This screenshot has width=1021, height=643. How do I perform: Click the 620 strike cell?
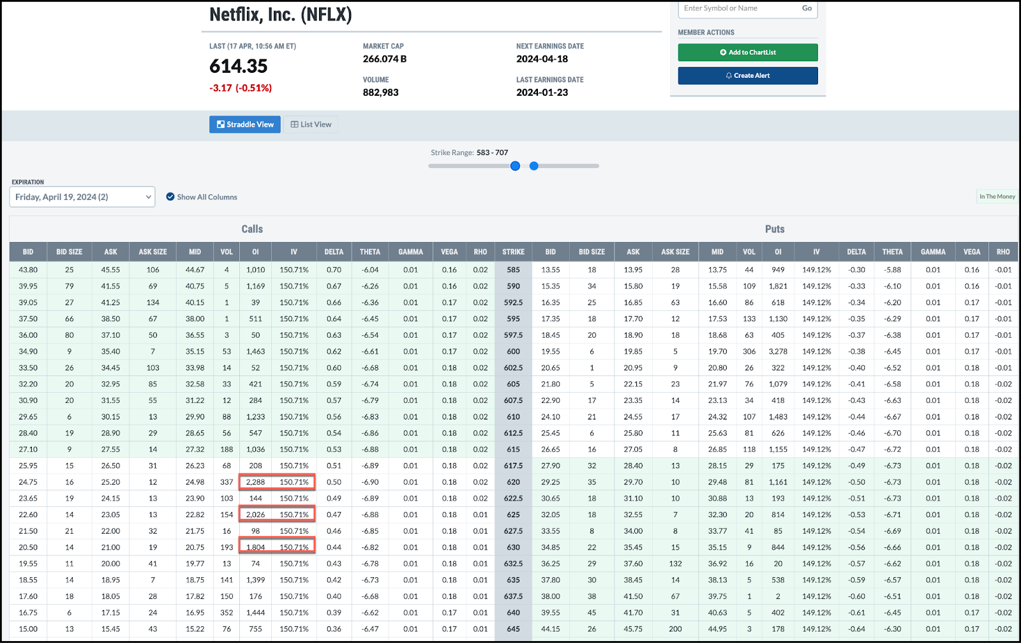point(513,482)
